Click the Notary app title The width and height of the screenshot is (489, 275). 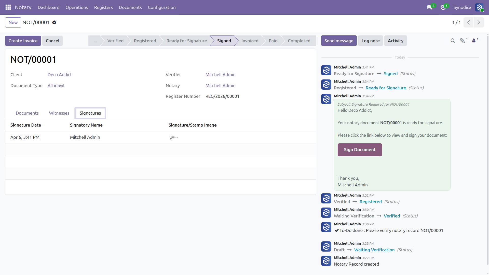[23, 7]
